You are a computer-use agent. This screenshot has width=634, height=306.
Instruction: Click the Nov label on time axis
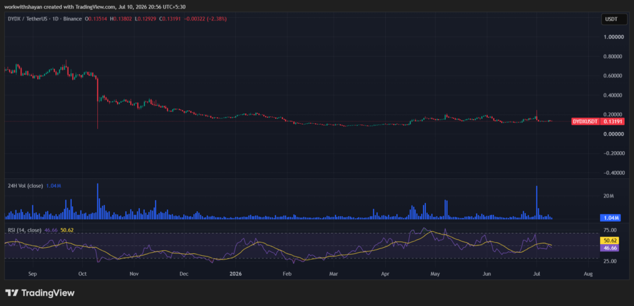click(134, 274)
